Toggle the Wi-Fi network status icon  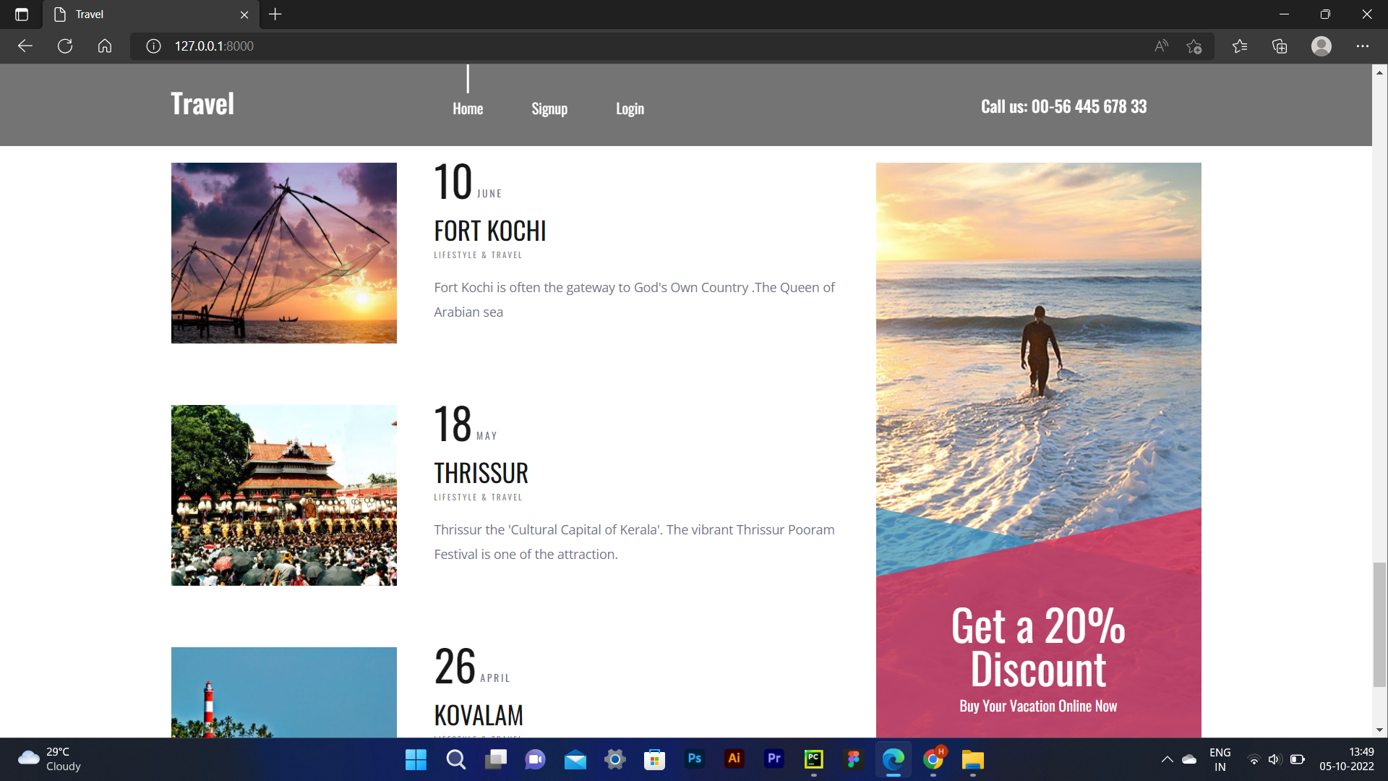tap(1253, 759)
